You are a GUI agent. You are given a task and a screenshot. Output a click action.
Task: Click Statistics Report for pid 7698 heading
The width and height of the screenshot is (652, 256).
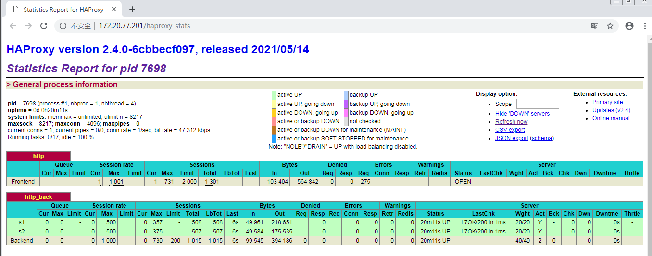tap(87, 69)
